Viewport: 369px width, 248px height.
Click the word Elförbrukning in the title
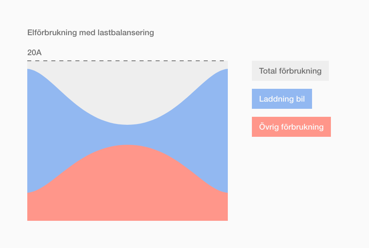tap(52, 32)
